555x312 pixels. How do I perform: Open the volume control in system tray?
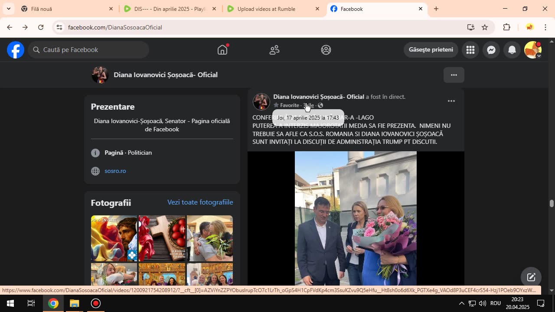(x=483, y=303)
